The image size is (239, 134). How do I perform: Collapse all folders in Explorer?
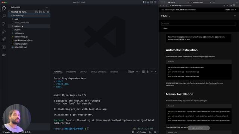click(x=48, y=12)
